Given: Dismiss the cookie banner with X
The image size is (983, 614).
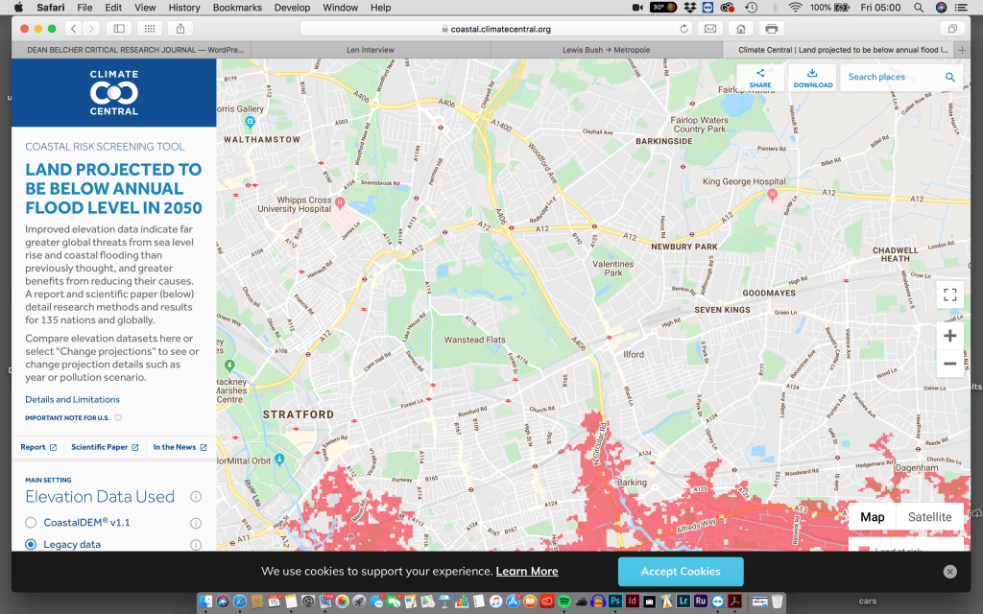Looking at the screenshot, I should coord(949,572).
